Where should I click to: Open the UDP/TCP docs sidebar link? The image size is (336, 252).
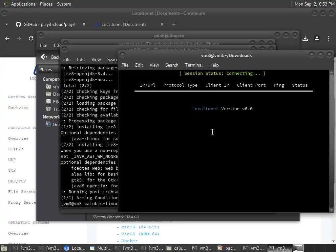17,181
